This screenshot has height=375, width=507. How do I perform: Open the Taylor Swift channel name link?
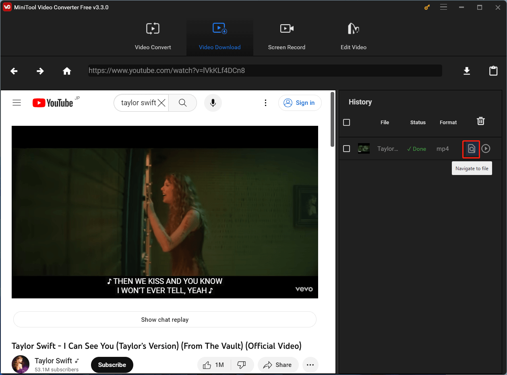click(54, 360)
